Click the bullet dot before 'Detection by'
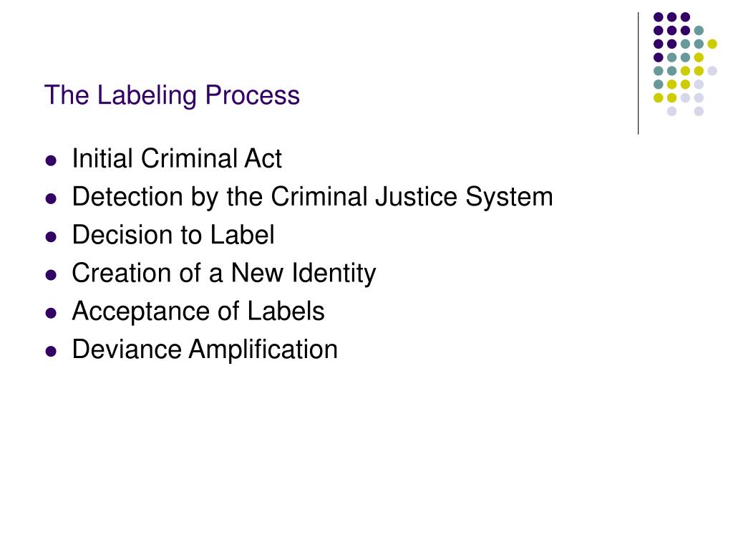Screen dimensions: 733x550 [x=51, y=199]
